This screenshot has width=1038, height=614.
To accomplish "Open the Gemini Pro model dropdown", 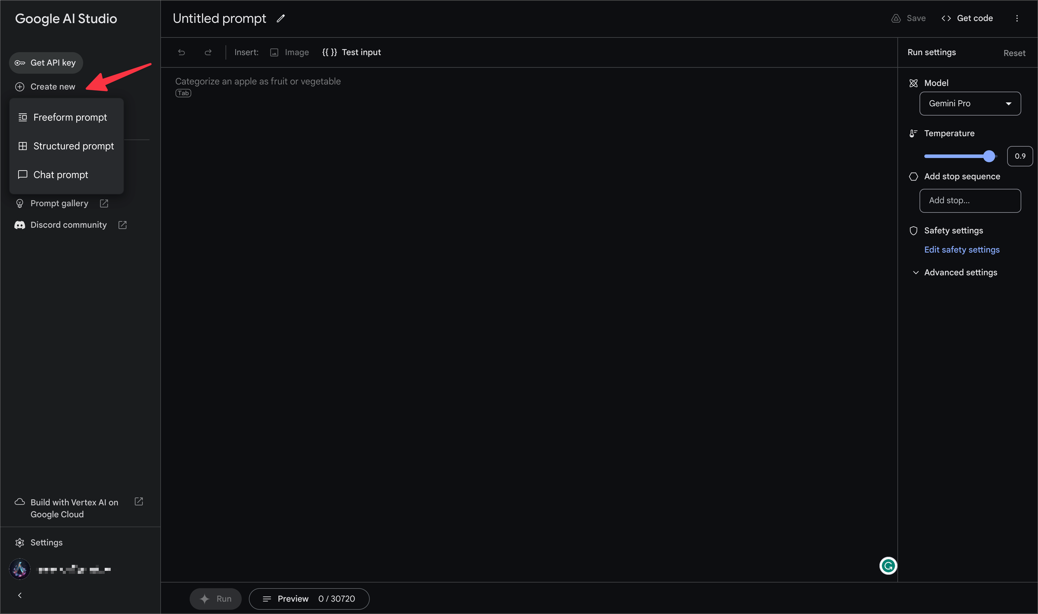I will [970, 104].
